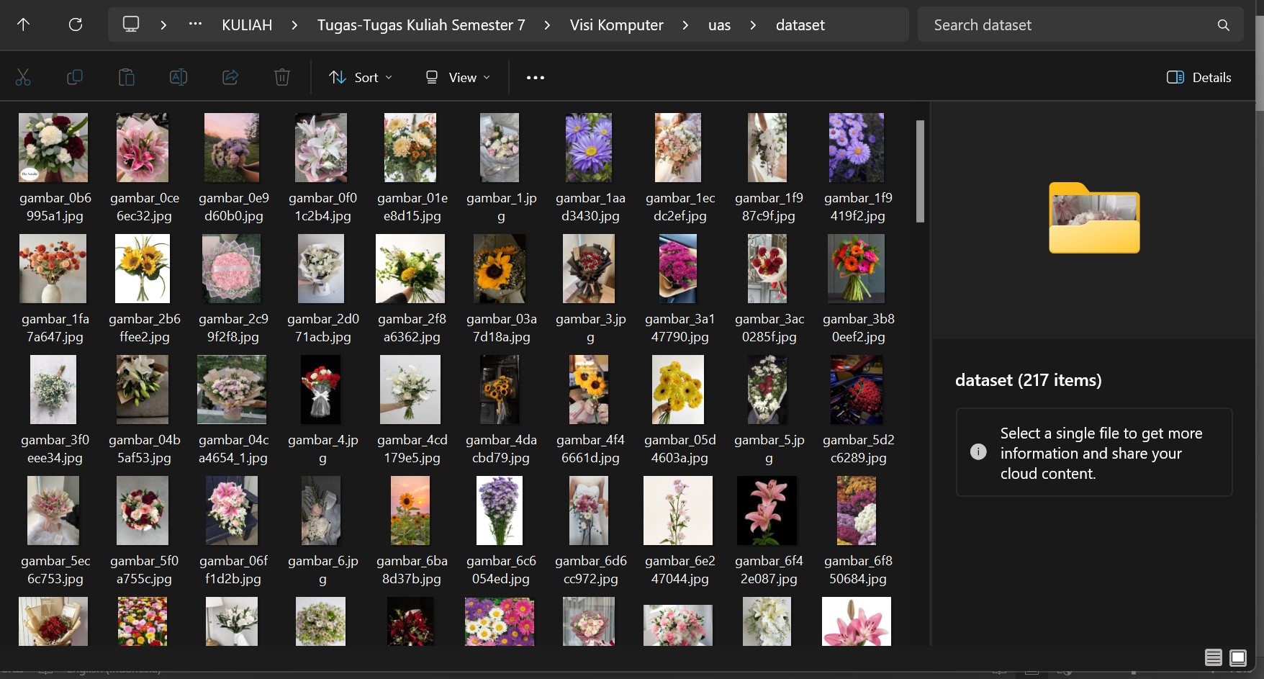
Task: Click the Rename icon
Action: [179, 77]
